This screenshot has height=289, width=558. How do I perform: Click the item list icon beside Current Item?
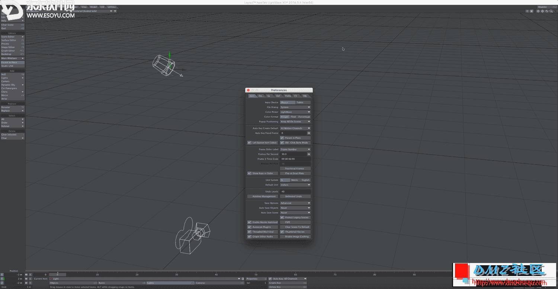(x=243, y=279)
